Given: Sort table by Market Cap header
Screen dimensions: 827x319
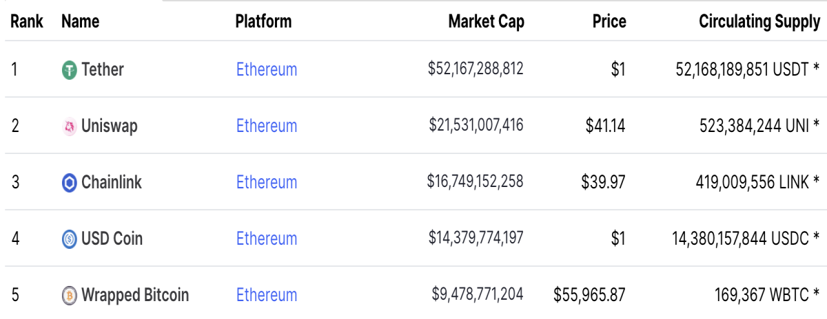Looking at the screenshot, I should point(486,21).
